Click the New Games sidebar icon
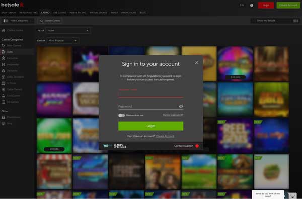This screenshot has height=199, width=302. tap(3, 46)
